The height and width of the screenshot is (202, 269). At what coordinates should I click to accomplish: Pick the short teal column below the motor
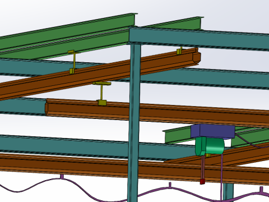click(229, 192)
